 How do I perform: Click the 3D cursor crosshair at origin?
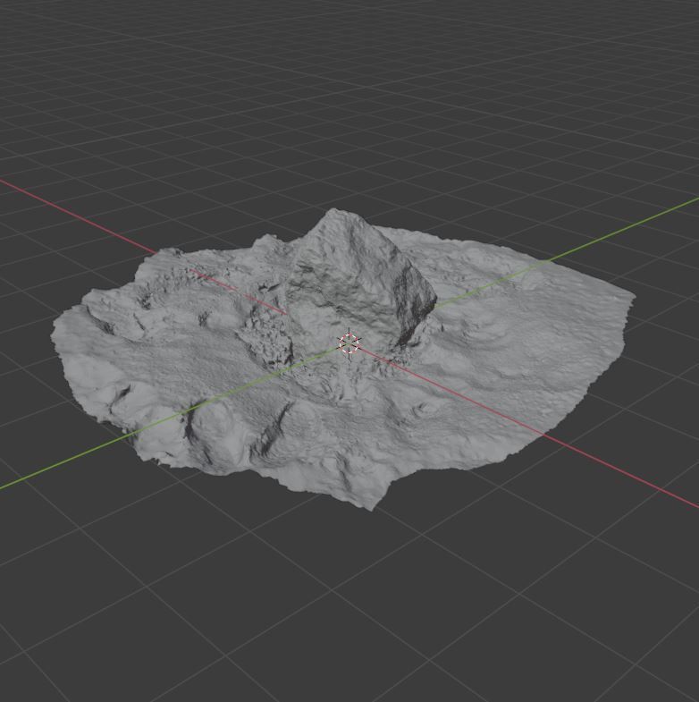pyautogui.click(x=349, y=343)
